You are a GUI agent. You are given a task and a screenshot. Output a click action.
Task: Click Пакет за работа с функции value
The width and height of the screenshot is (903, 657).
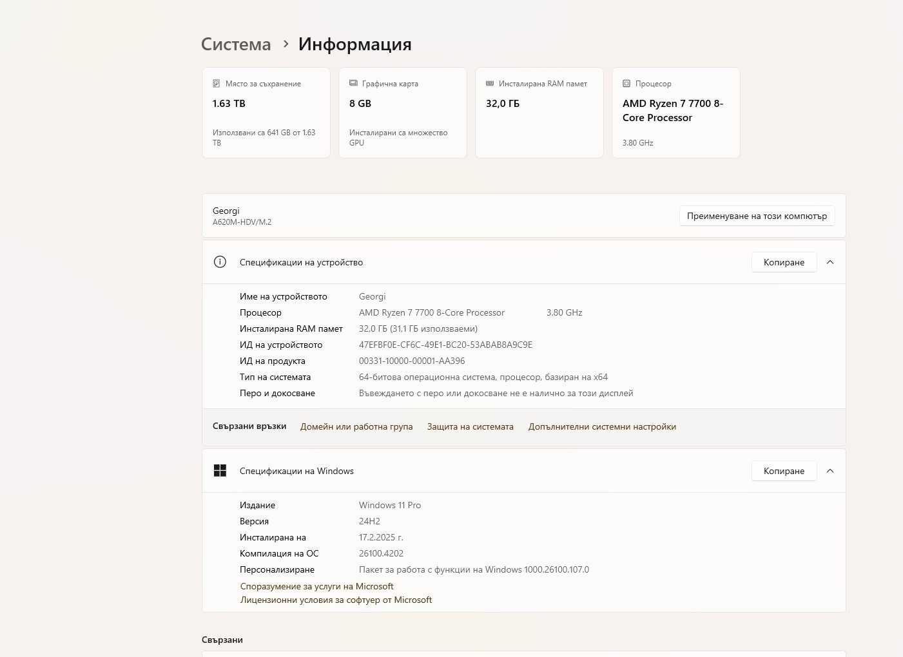[x=474, y=569]
